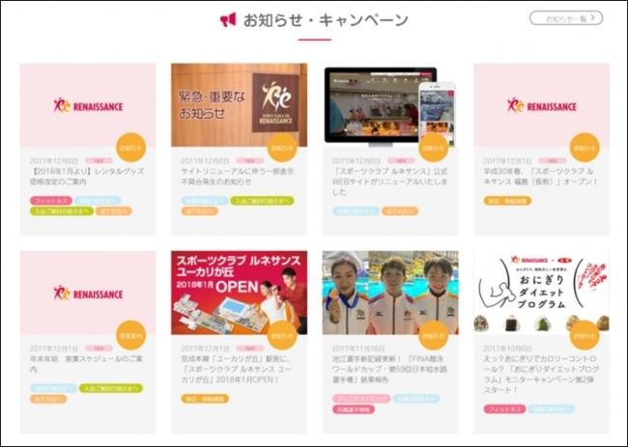628x447 pixels.
Task: Open the ユーカリが丘 2018年1月 OPEN banner
Action: point(239,293)
